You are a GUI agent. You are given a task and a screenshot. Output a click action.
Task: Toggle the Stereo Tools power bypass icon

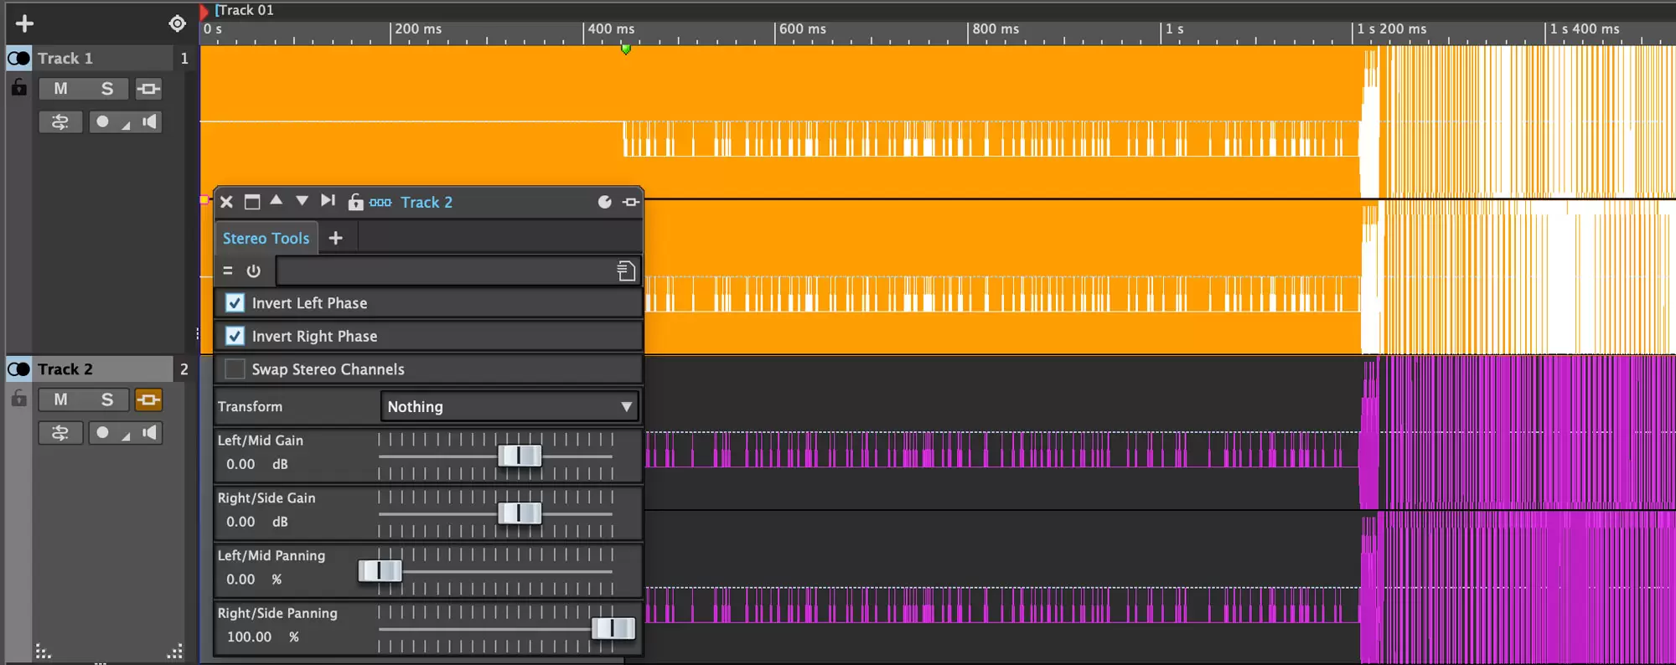click(x=253, y=271)
